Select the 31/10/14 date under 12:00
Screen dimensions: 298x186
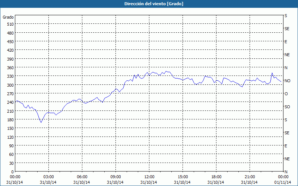click(149, 182)
